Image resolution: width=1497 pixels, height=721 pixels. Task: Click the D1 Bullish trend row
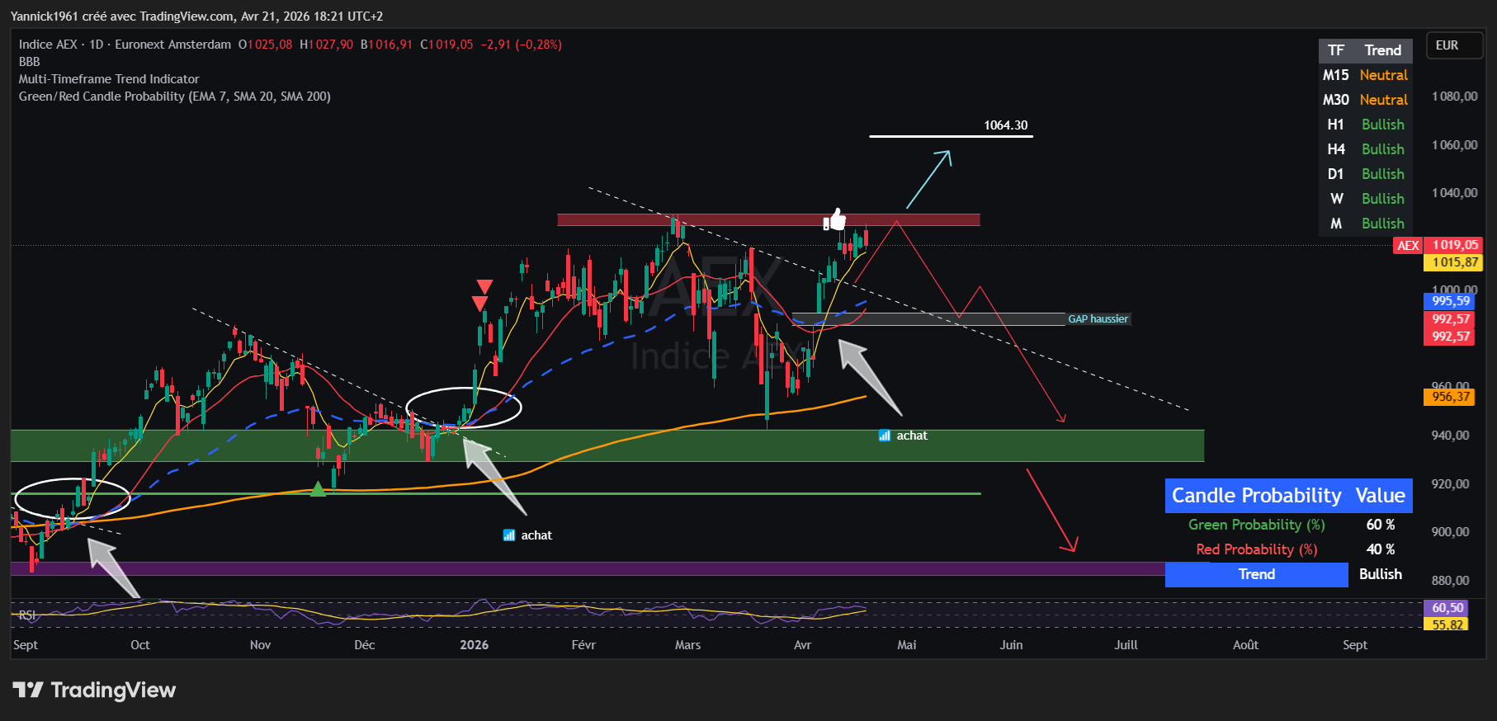1365,174
